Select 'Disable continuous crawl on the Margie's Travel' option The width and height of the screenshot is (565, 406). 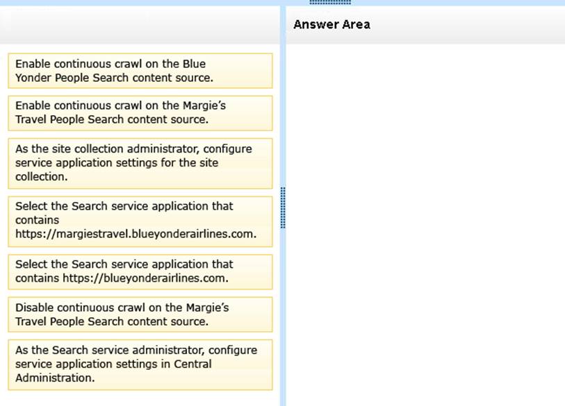click(140, 314)
